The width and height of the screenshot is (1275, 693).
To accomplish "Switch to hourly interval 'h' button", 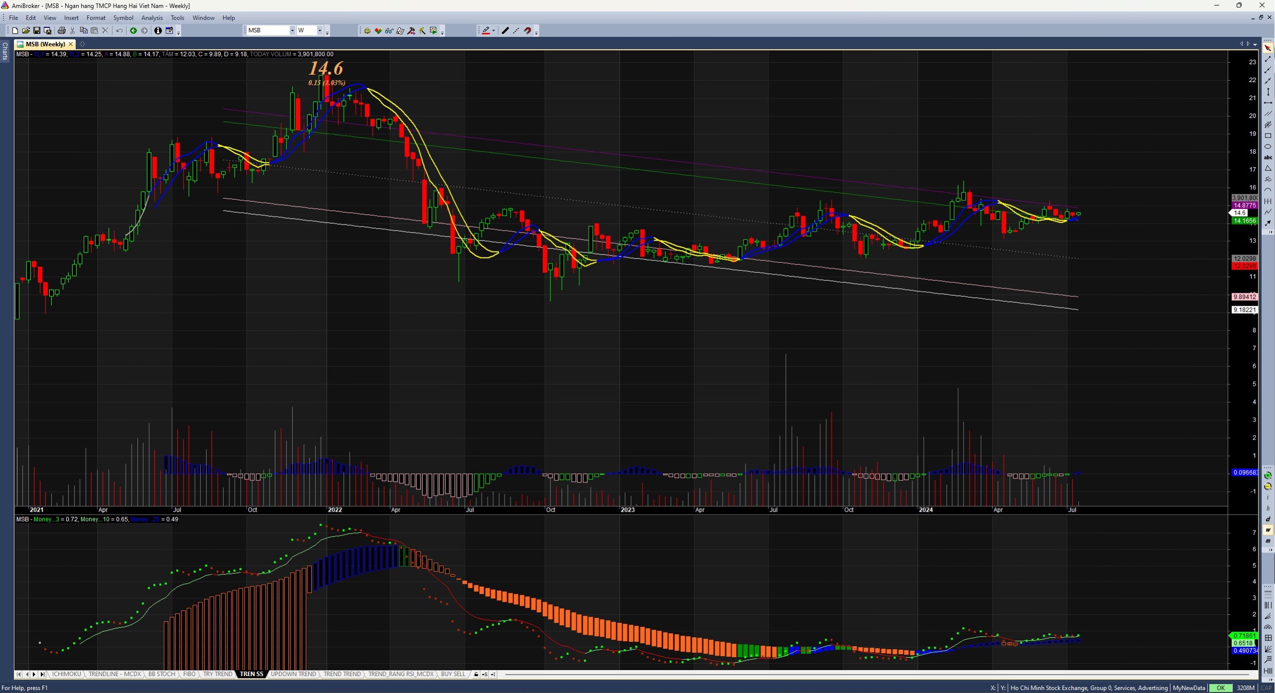I will pyautogui.click(x=1268, y=508).
